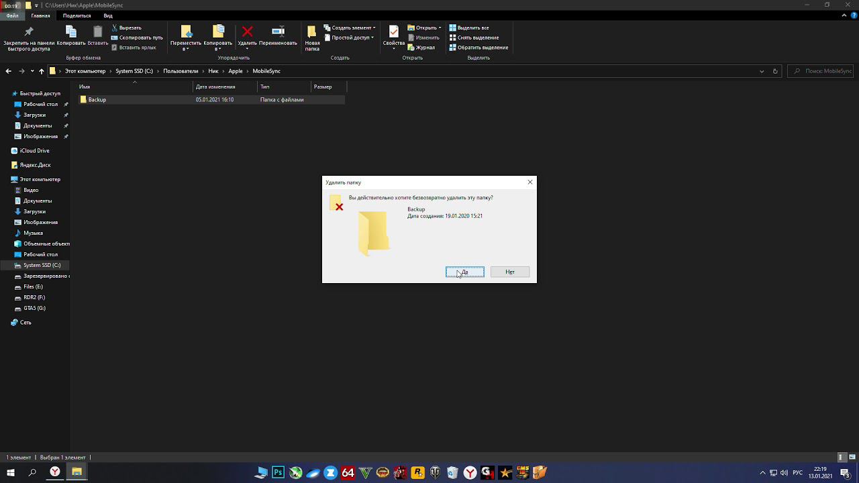Click Скопировать путь in the ribbon

(137, 38)
